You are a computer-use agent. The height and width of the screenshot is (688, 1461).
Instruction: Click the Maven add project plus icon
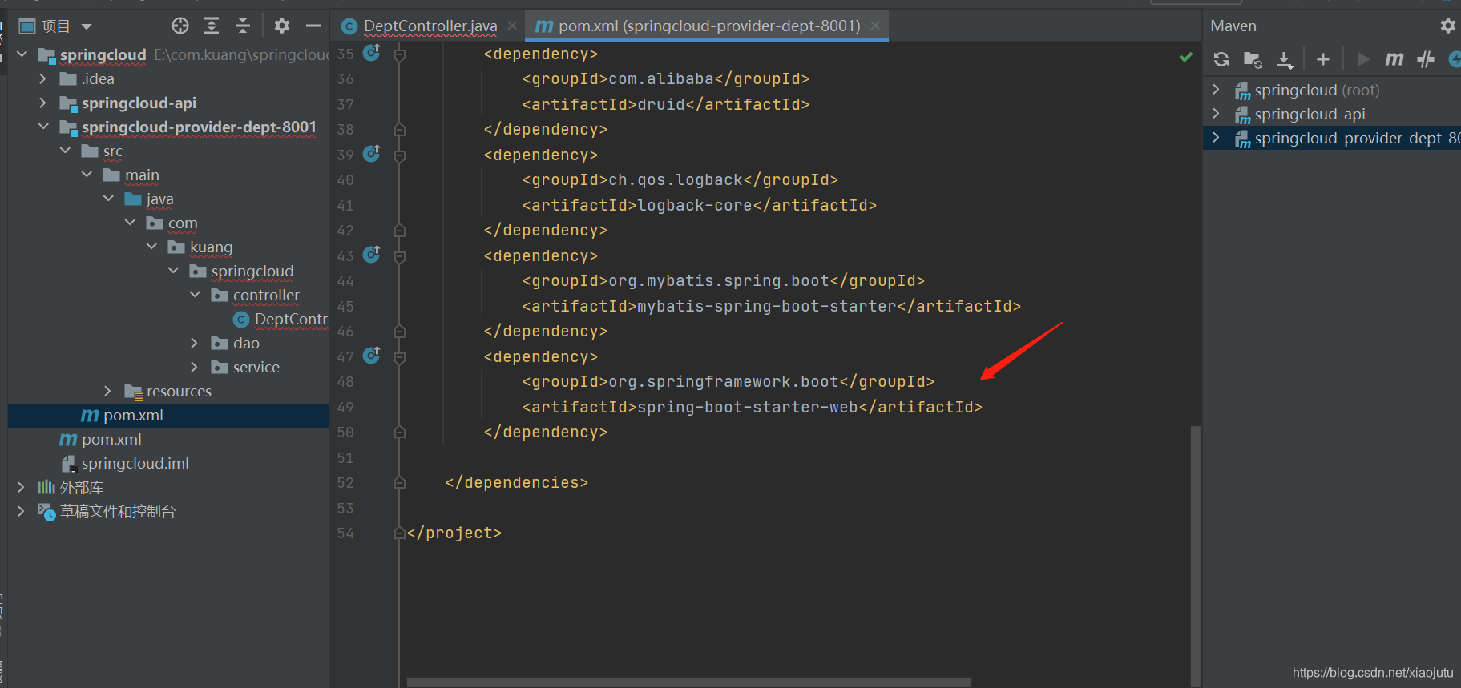click(x=1323, y=59)
